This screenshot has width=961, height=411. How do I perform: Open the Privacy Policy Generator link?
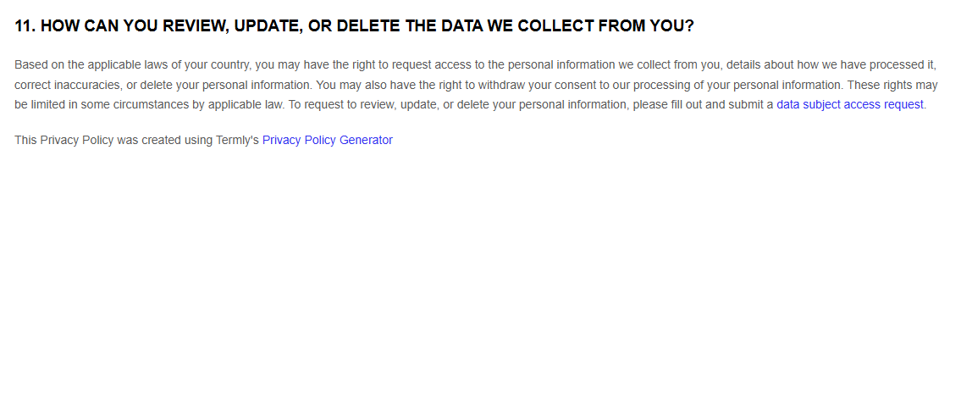(327, 141)
